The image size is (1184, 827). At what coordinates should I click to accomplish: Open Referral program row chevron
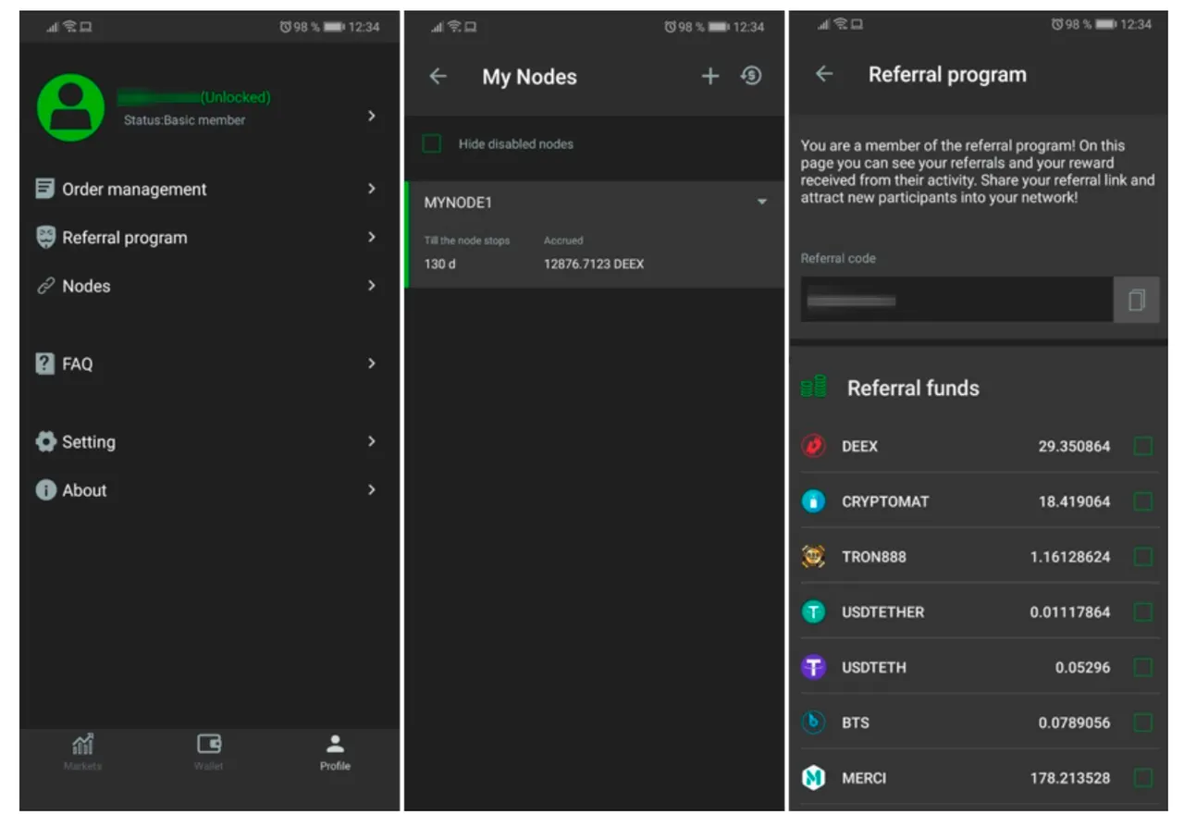tap(372, 237)
